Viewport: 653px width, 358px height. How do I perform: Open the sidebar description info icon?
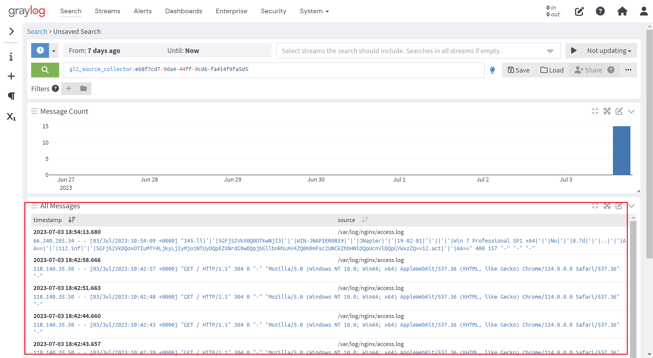click(11, 57)
